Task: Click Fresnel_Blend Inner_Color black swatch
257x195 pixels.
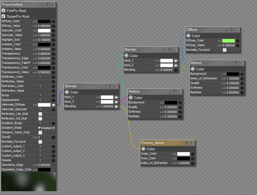Action: pos(184,159)
